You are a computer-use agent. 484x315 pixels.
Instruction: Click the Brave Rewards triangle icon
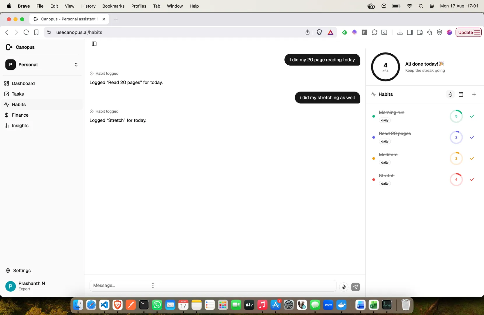[330, 32]
